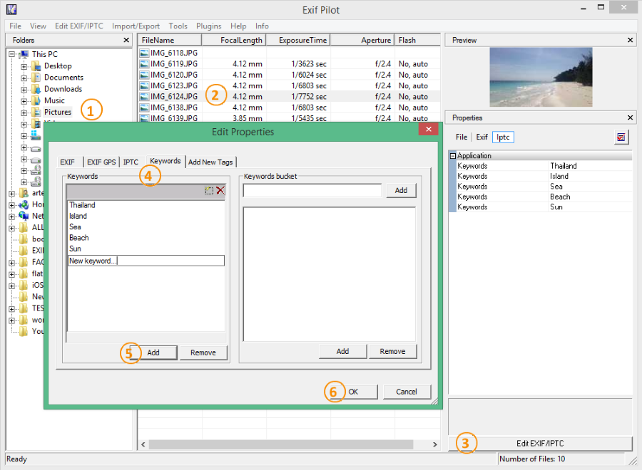Select the Beach keyword in the dialog list
This screenshot has height=470, width=642.
[x=79, y=238]
